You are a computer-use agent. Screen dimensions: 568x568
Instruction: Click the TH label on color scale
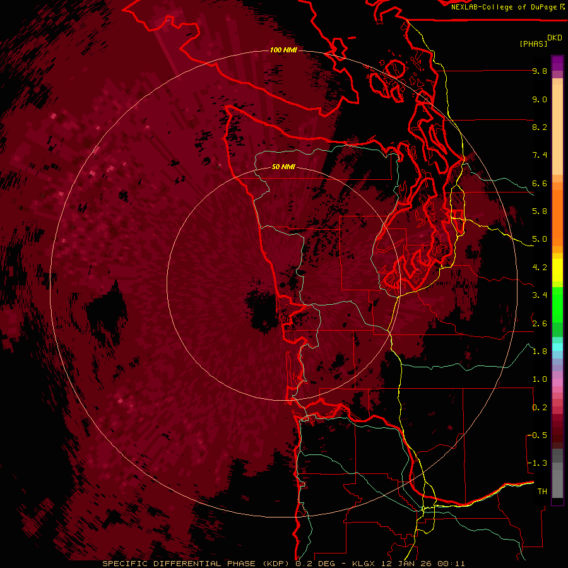tap(542, 492)
